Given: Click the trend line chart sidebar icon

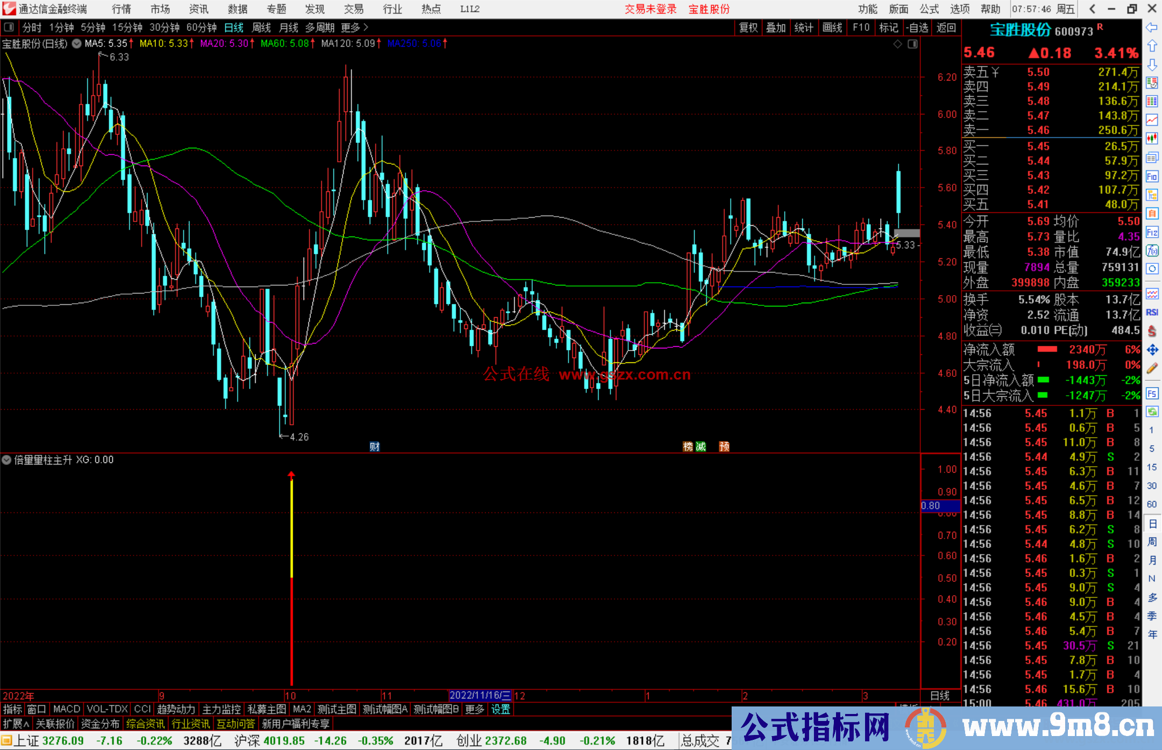Looking at the screenshot, I should tap(1152, 120).
